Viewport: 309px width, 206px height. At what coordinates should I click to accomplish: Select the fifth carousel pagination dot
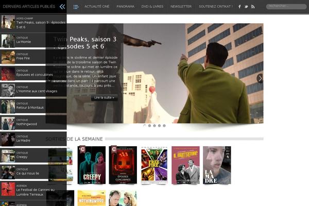coord(164,126)
